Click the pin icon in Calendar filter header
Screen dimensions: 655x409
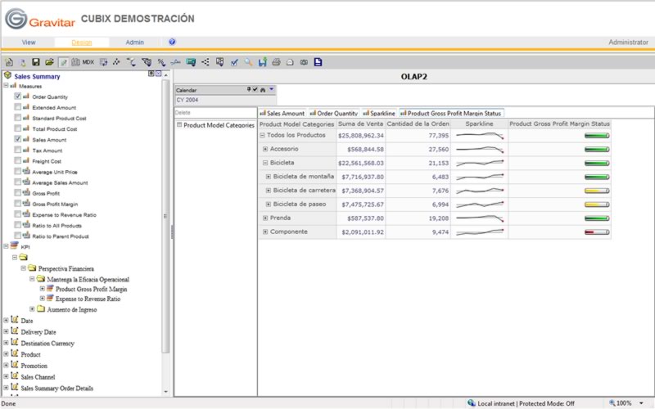(249, 89)
